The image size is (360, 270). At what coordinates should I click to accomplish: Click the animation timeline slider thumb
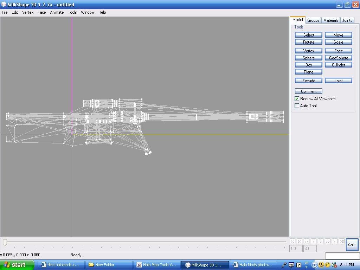(x=5, y=242)
